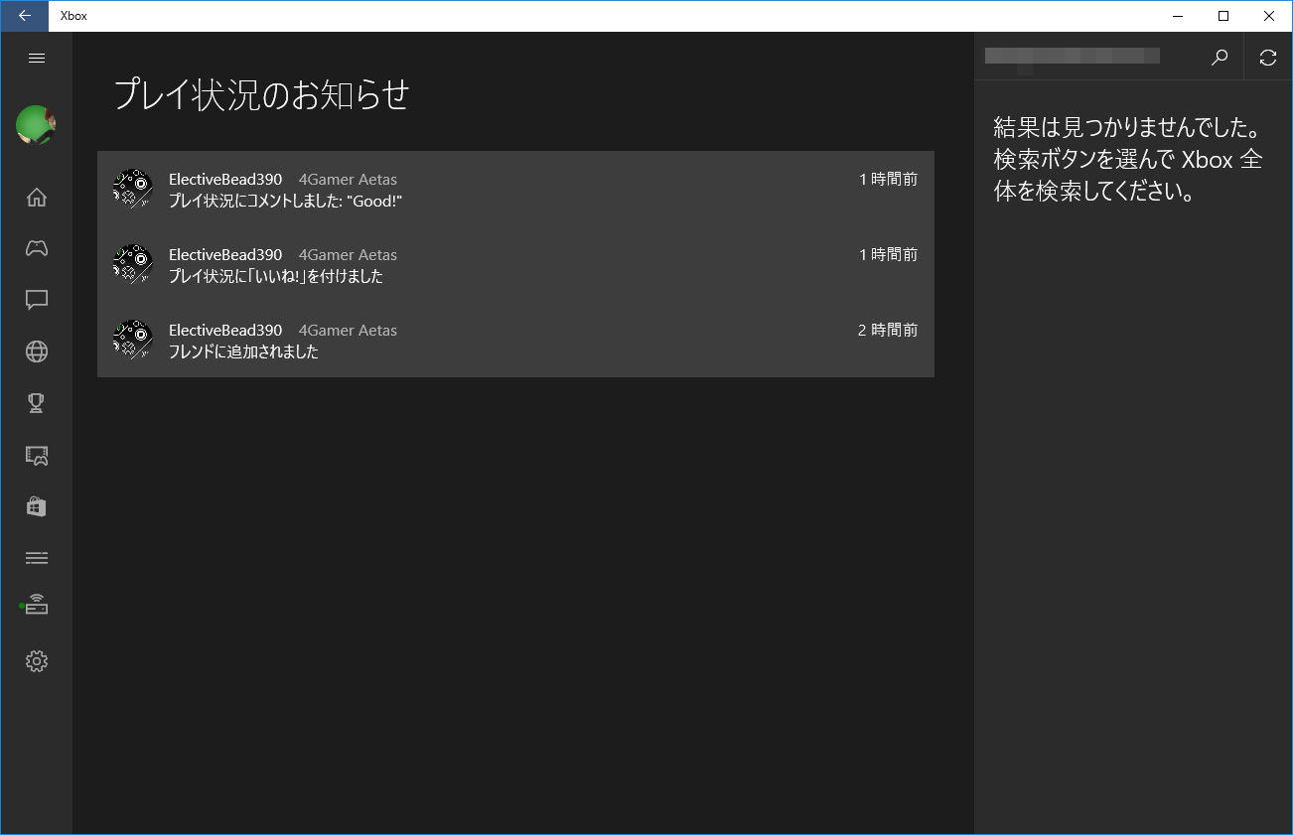Viewport: 1293px width, 835px height.
Task: Click 4Gamer Aetas in the like row
Action: point(348,255)
